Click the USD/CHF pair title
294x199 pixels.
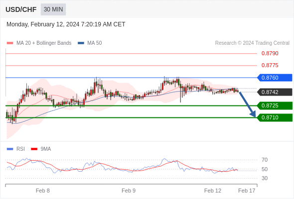[x=21, y=9]
